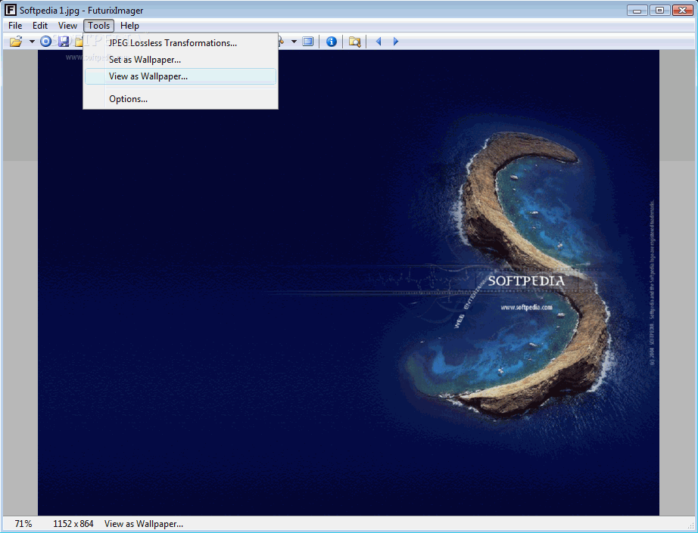Expand the Open file dropdown arrow

[x=32, y=42]
